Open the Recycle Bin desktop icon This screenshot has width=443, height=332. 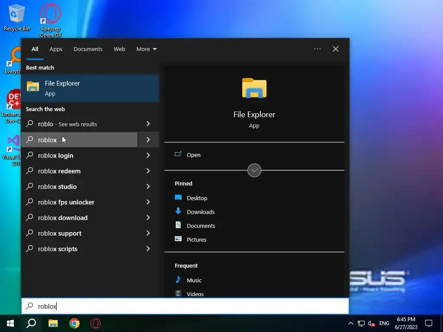tap(16, 17)
